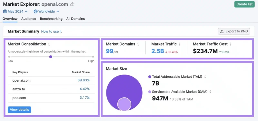258x121 pixels.
Task: Open the 2.5B Market Traffic value
Action: [158, 51]
